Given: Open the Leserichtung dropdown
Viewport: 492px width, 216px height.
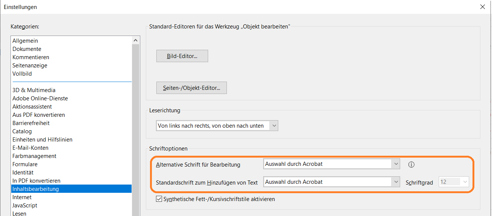Looking at the screenshot, I should (274, 125).
